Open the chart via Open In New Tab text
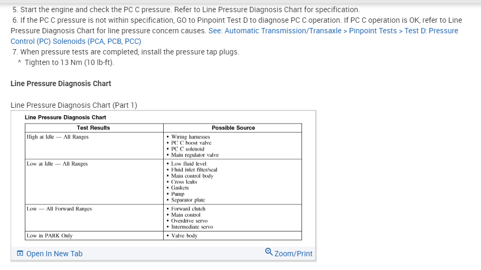 click(x=54, y=254)
